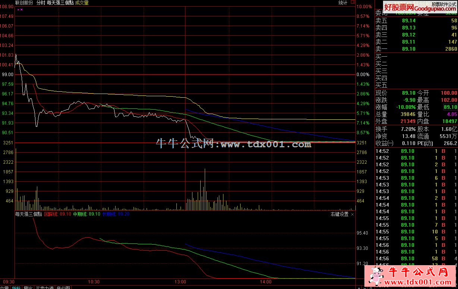Open 右键设置 on the indicator pane

click(339, 214)
